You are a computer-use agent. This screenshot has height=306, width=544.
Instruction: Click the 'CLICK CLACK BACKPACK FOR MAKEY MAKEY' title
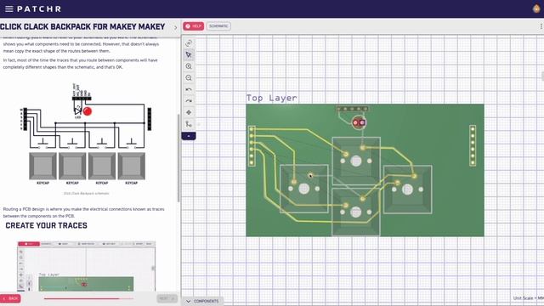(82, 26)
